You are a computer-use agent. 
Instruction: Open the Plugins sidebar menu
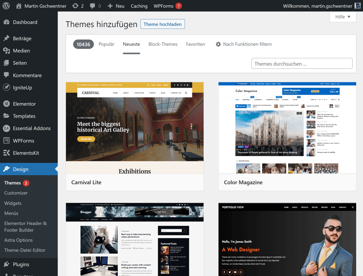pyautogui.click(x=21, y=264)
